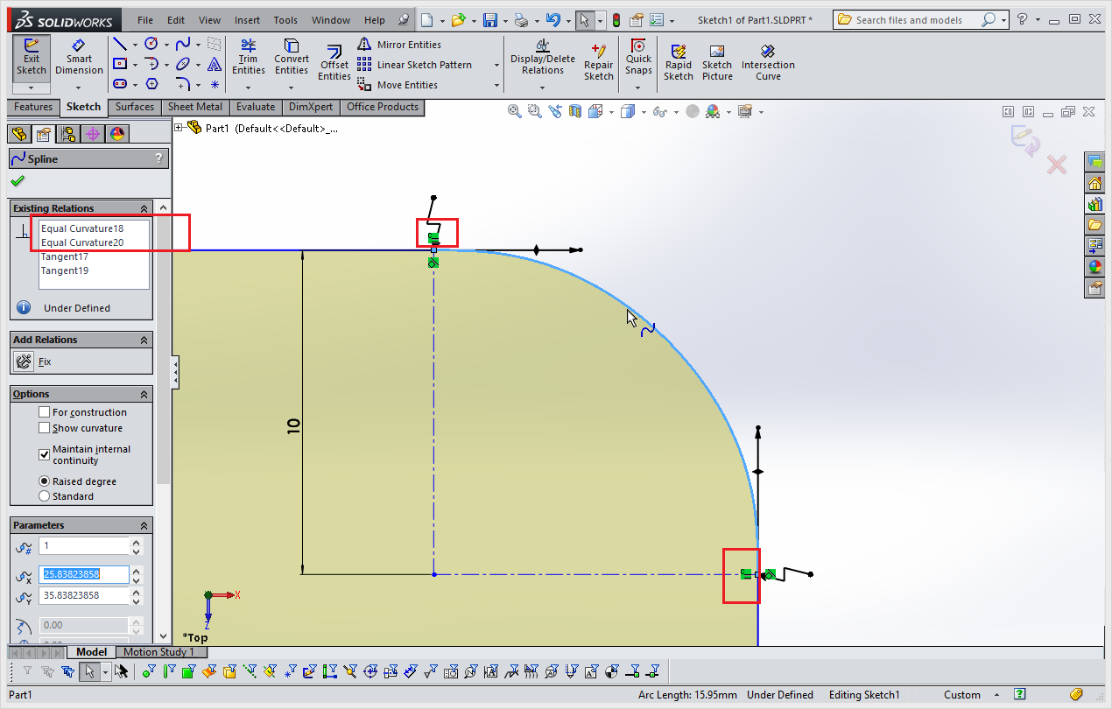Click Mirror Entities
1112x709 pixels.
click(399, 45)
